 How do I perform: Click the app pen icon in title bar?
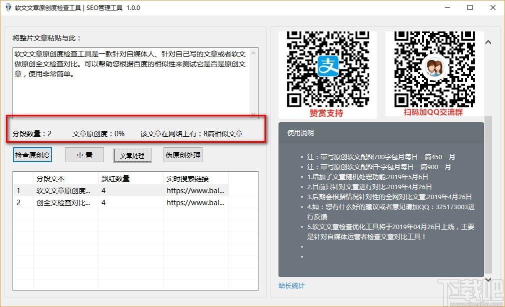[8, 7]
